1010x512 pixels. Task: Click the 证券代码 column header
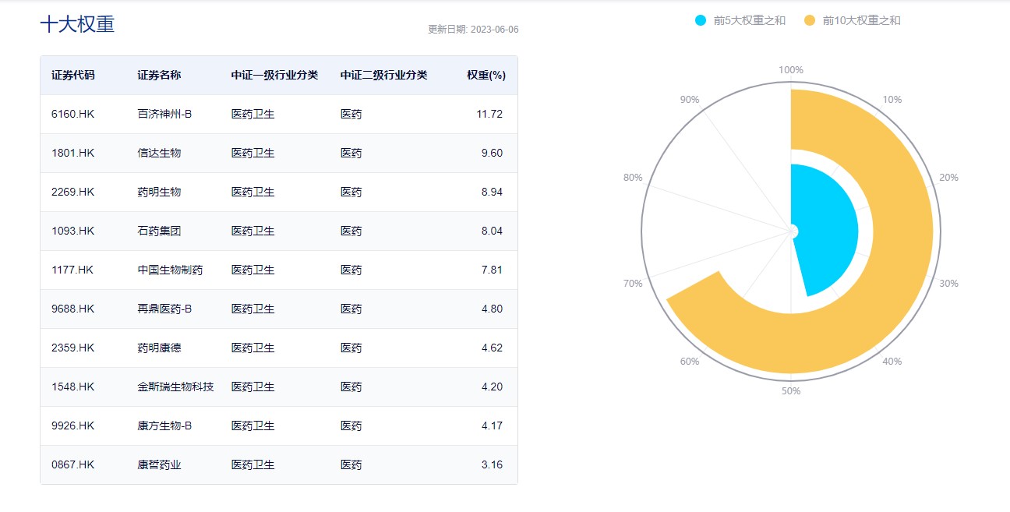tap(73, 76)
